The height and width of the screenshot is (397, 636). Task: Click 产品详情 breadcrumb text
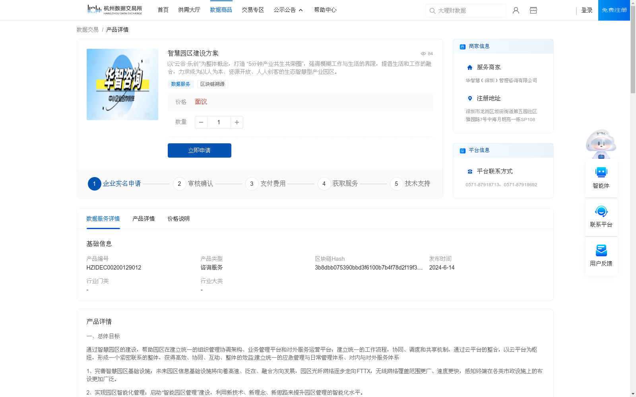point(117,30)
